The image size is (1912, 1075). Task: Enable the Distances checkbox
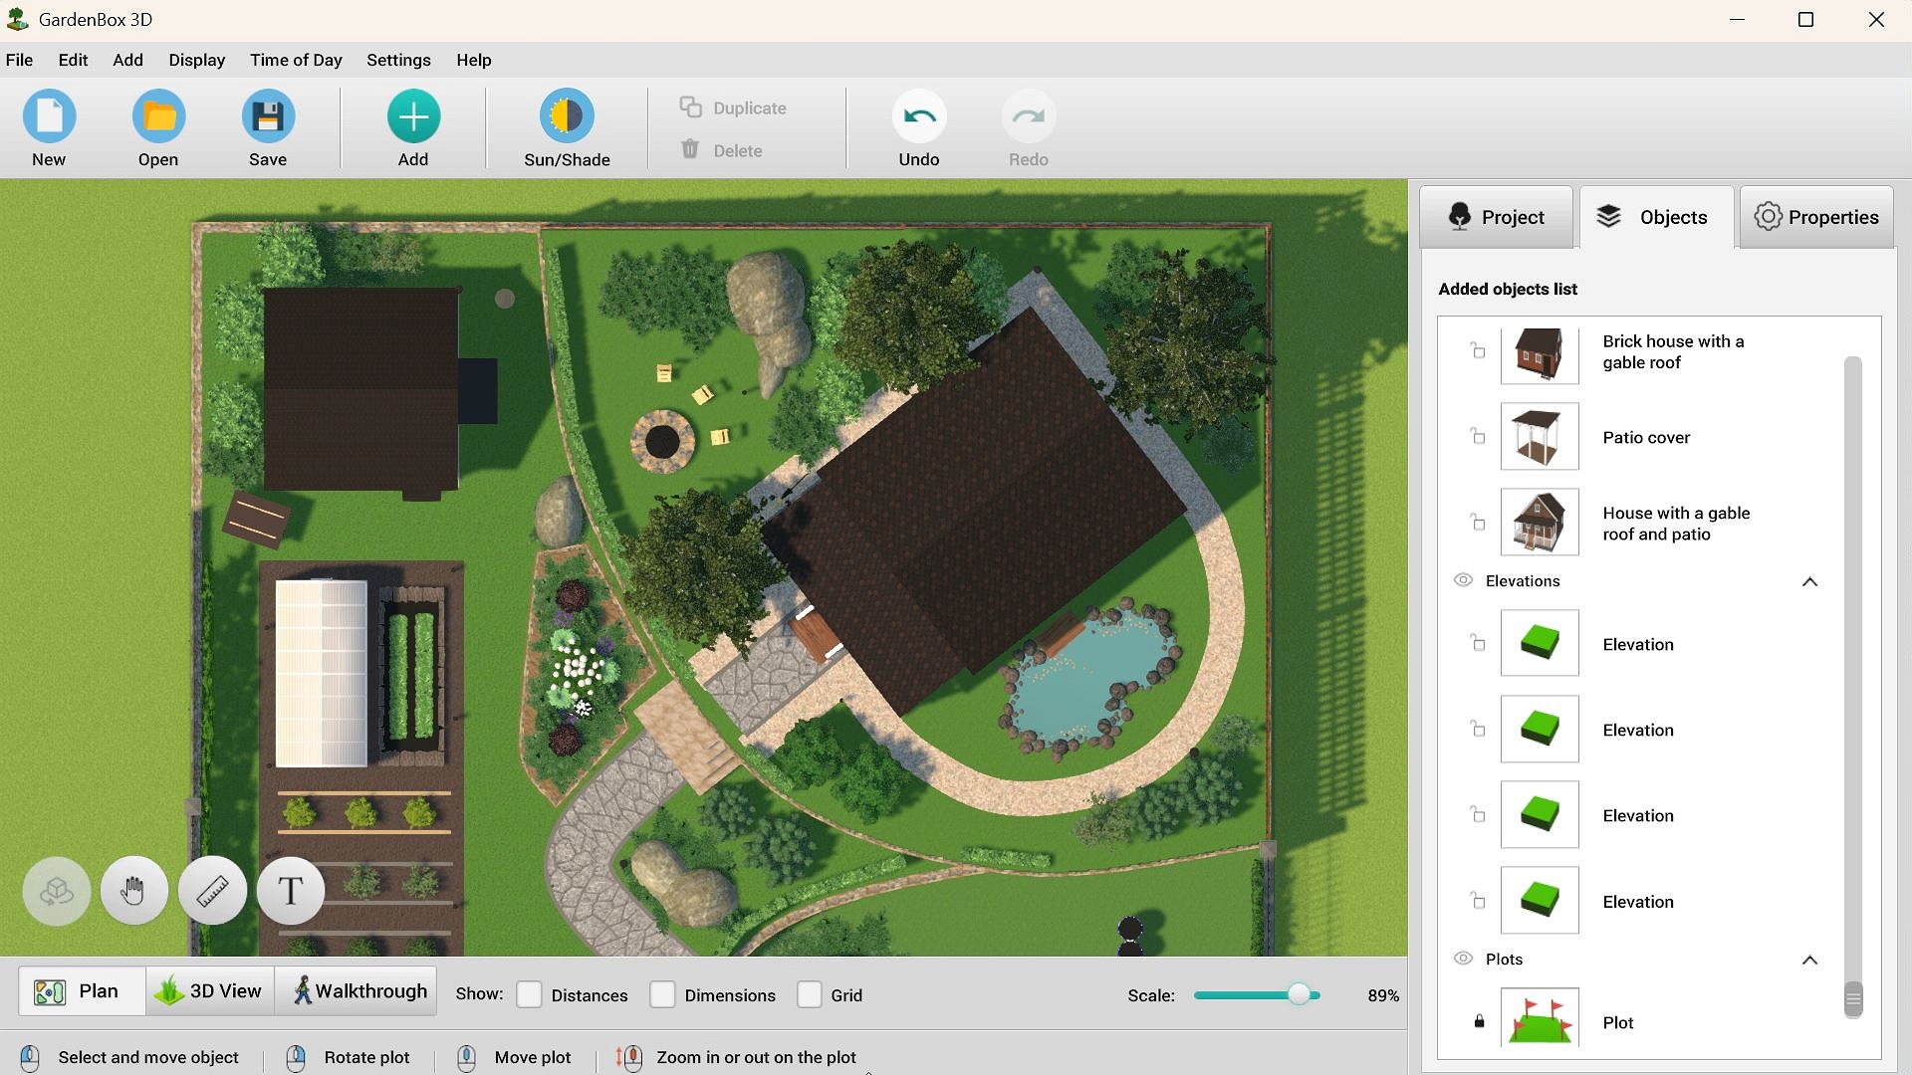point(529,994)
